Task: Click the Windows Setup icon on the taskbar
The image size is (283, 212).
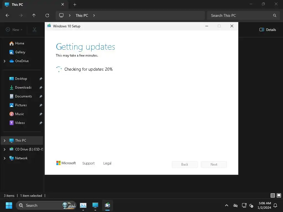Action: click(108, 205)
